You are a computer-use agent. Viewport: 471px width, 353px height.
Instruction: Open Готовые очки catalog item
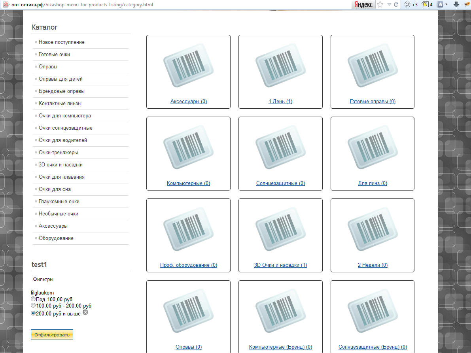[54, 54]
